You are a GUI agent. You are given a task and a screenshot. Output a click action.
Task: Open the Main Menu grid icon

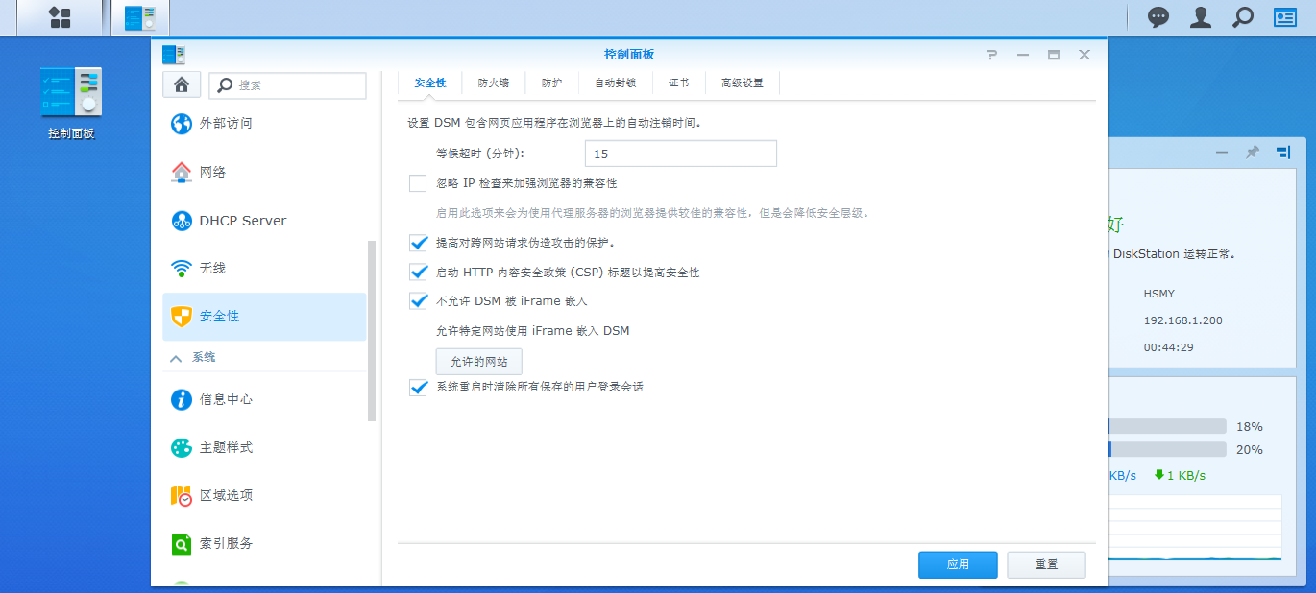pos(60,17)
